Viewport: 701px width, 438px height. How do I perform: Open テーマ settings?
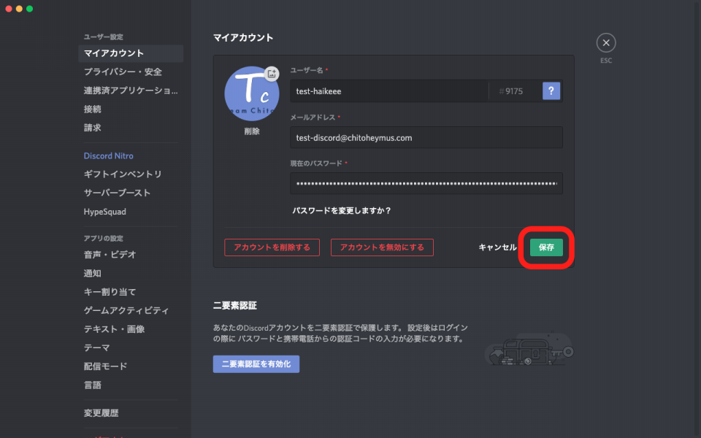click(131, 347)
